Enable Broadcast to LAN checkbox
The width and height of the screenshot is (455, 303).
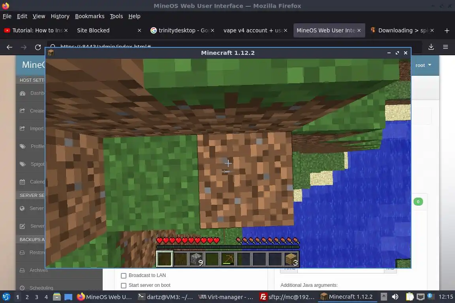(124, 276)
